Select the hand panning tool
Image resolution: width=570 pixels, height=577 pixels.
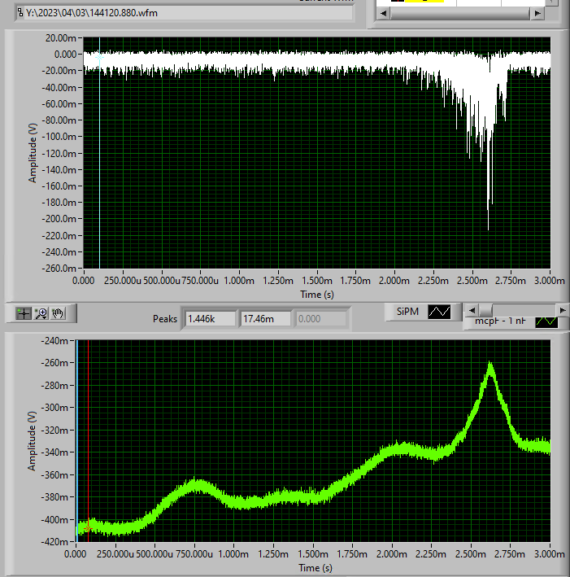coord(58,313)
